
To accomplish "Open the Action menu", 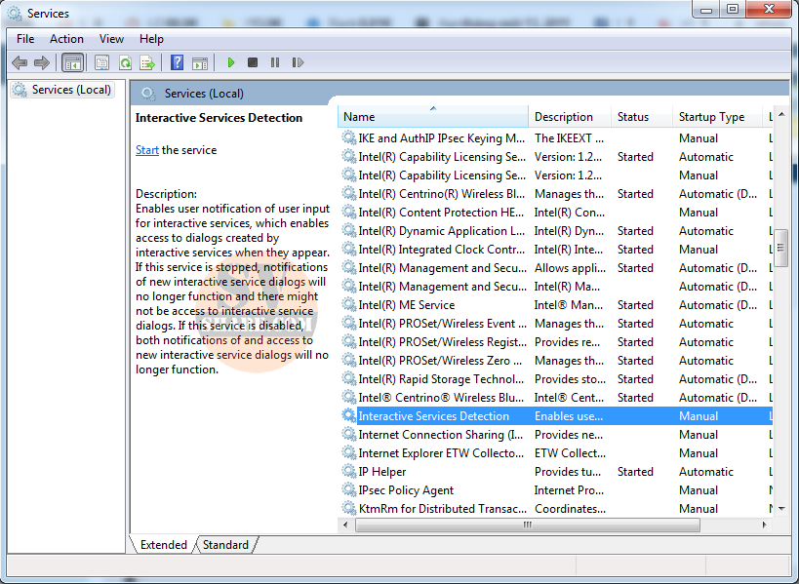I will click(x=65, y=39).
